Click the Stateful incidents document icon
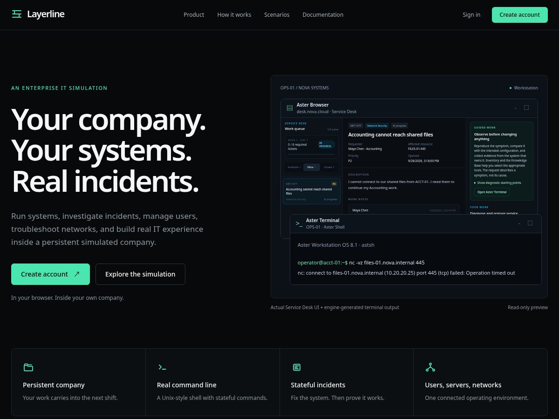 tap(297, 367)
